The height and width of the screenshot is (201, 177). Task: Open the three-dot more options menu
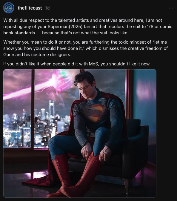tap(171, 8)
